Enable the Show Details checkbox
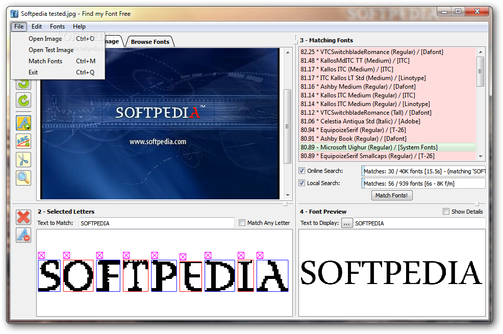 point(446,211)
